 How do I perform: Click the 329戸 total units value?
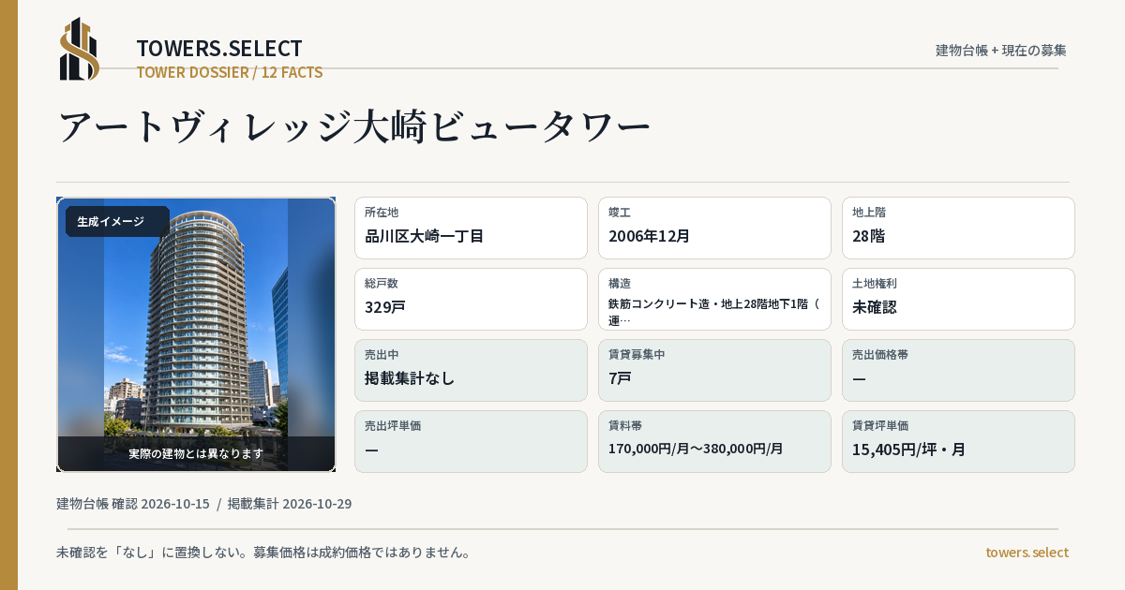(x=385, y=307)
